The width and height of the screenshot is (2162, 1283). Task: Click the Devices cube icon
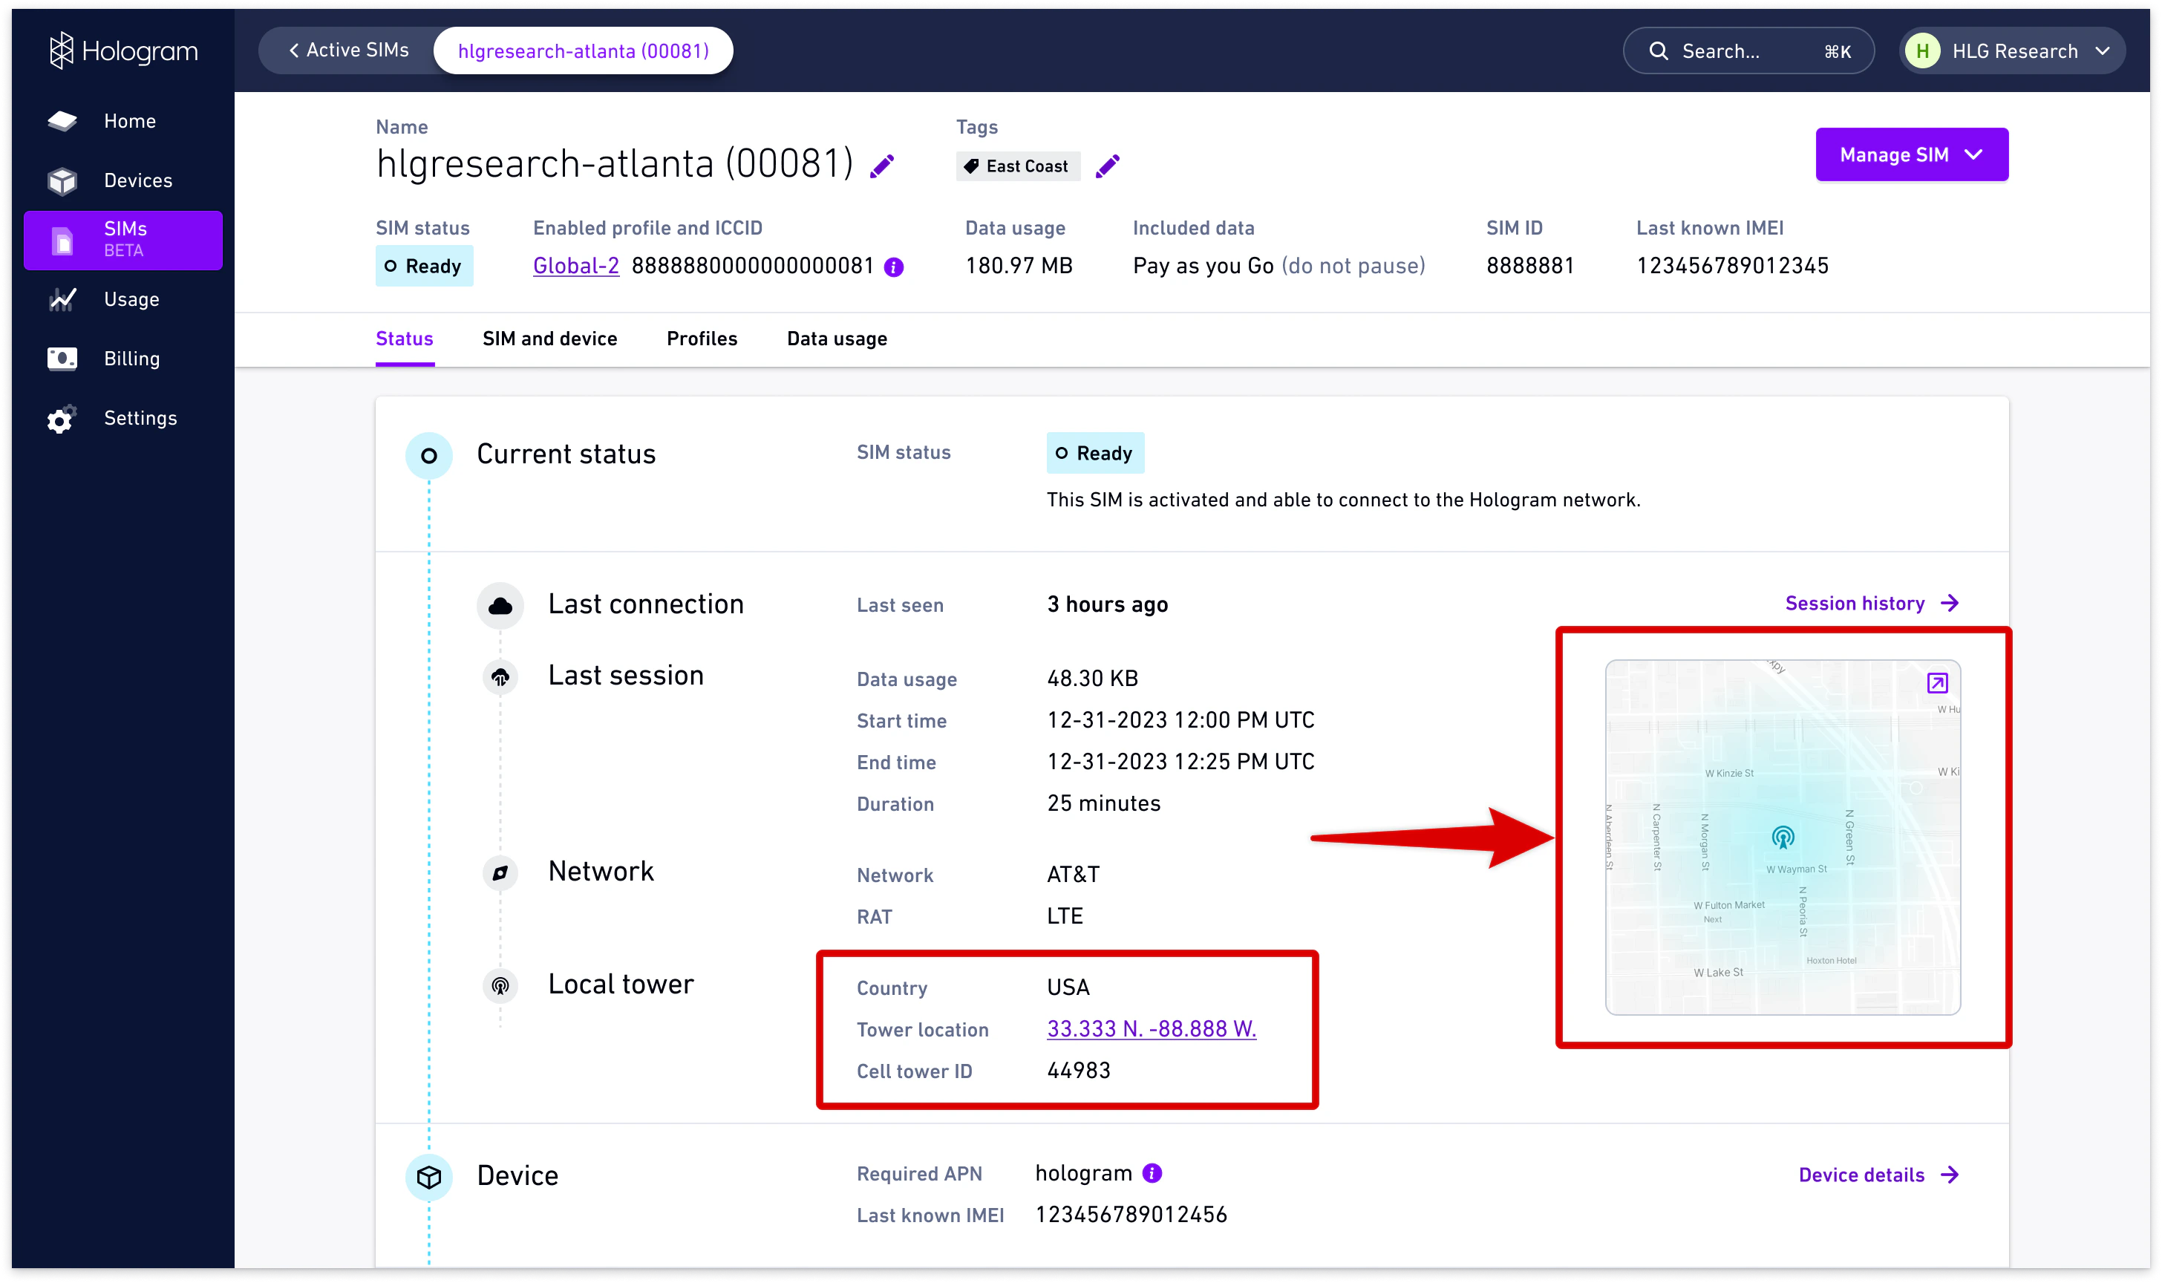(x=62, y=180)
